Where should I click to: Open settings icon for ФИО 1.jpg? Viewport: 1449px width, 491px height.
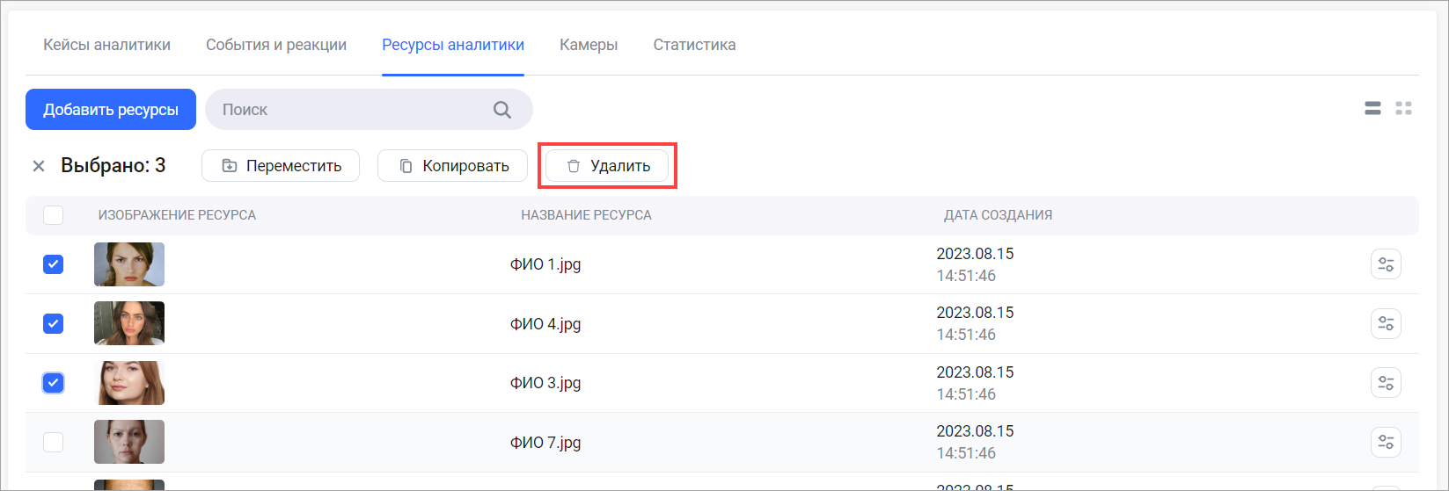click(1386, 264)
